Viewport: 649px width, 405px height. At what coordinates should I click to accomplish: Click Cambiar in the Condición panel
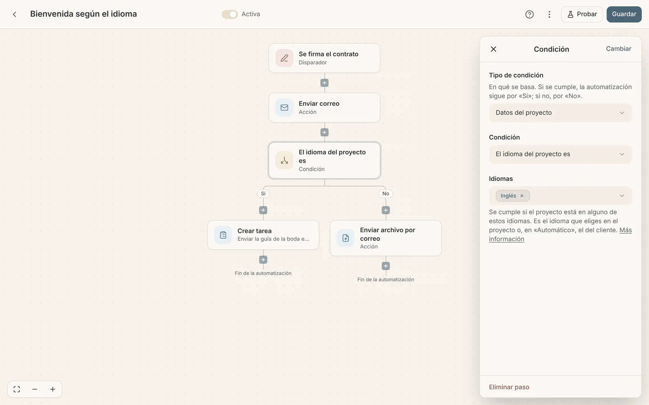point(618,49)
